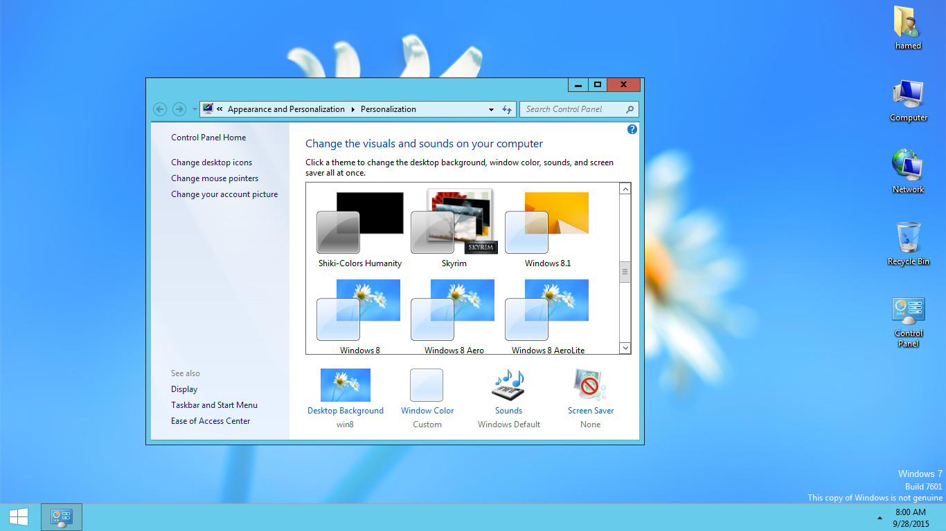Open the hamed user folder on desktop
Screen dimensions: 946x531
pyautogui.click(x=908, y=28)
